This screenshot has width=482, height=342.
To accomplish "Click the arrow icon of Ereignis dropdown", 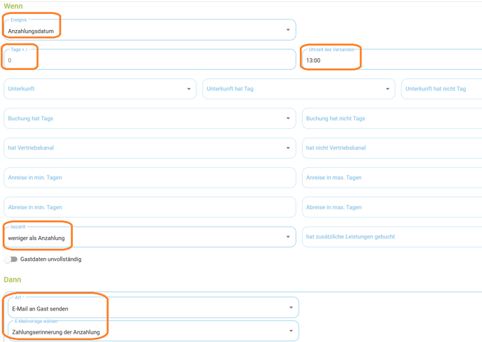I will click(x=288, y=30).
